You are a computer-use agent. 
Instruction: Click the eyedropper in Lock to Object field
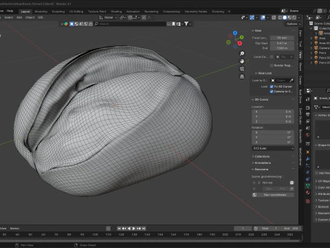(291, 81)
